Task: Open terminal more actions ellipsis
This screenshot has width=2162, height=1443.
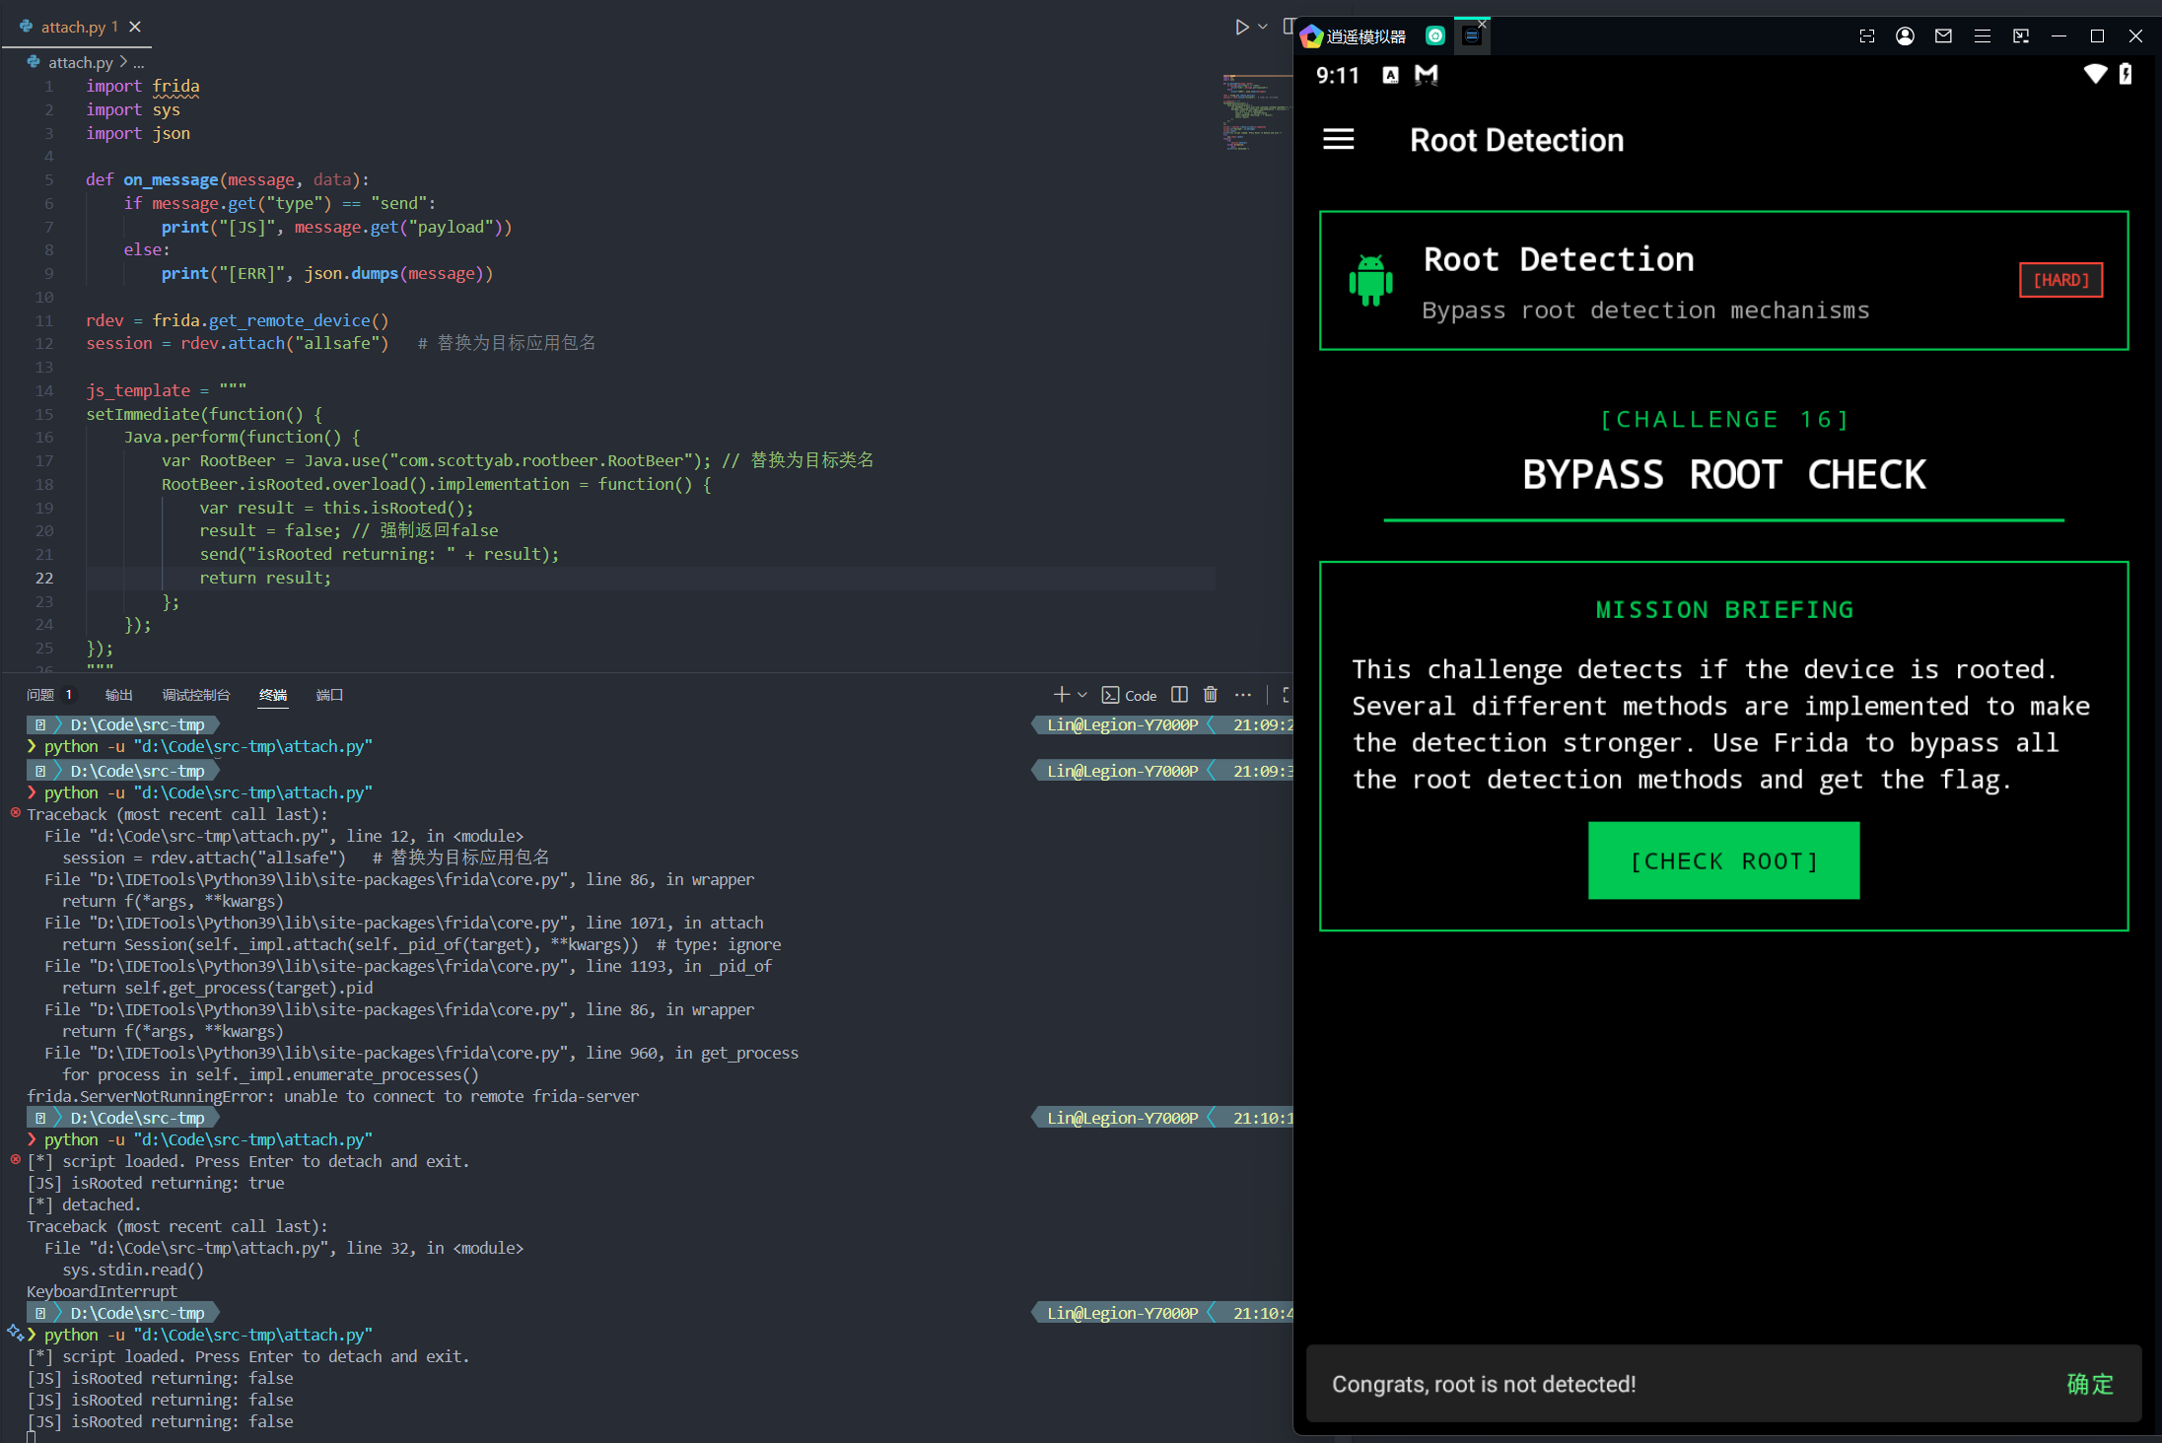Action: click(1243, 695)
